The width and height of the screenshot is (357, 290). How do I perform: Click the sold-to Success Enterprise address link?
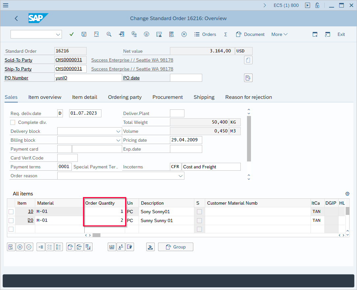(x=132, y=60)
